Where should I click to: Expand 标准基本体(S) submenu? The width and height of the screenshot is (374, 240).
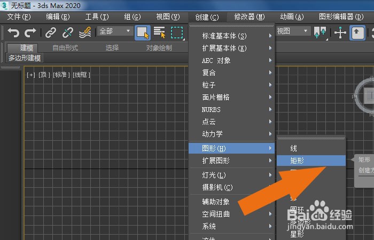[x=231, y=36]
